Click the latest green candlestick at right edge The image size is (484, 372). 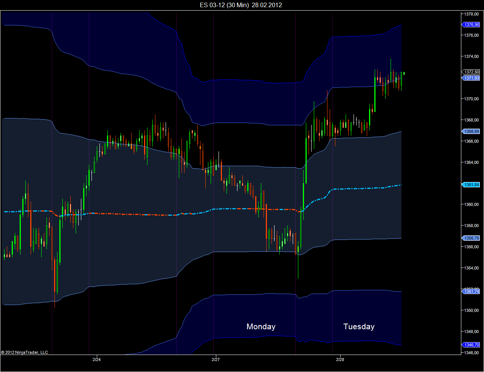(x=401, y=79)
